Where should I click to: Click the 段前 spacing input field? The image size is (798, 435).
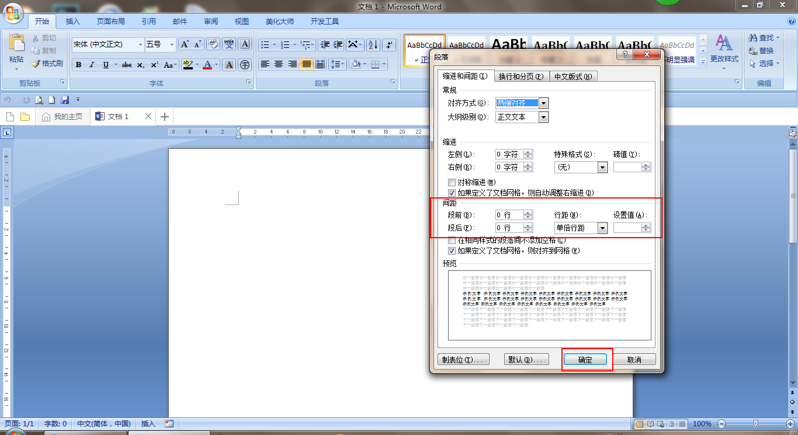pyautogui.click(x=509, y=215)
